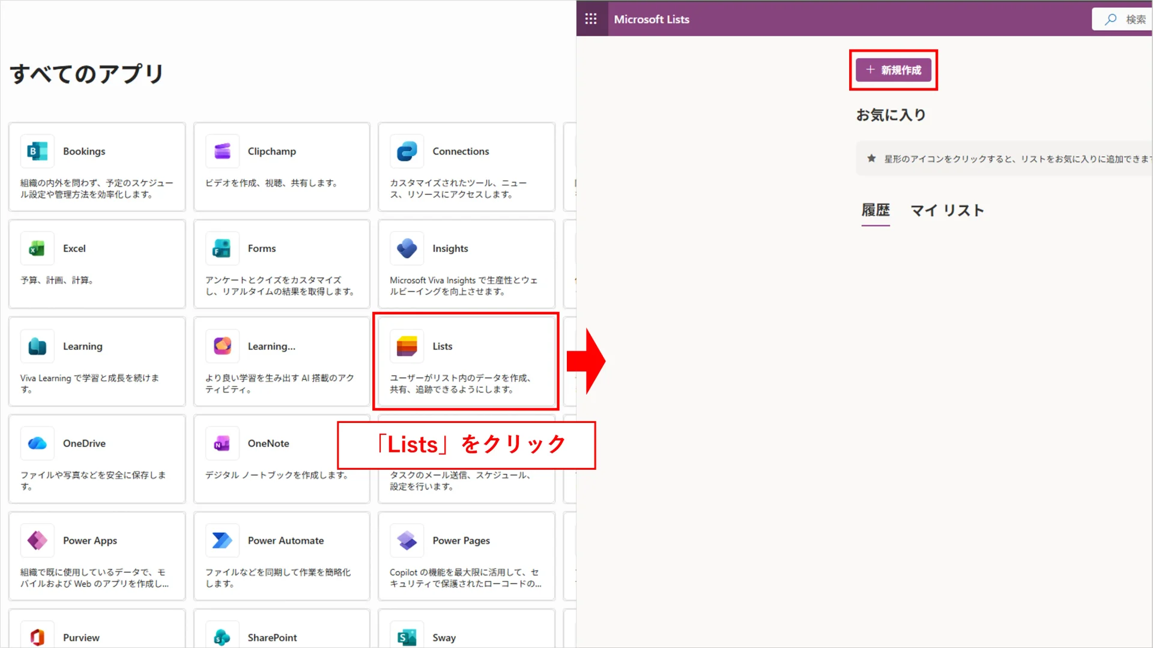This screenshot has height=648, width=1153.
Task: Click the star icon in favorites hint
Action: (x=871, y=158)
